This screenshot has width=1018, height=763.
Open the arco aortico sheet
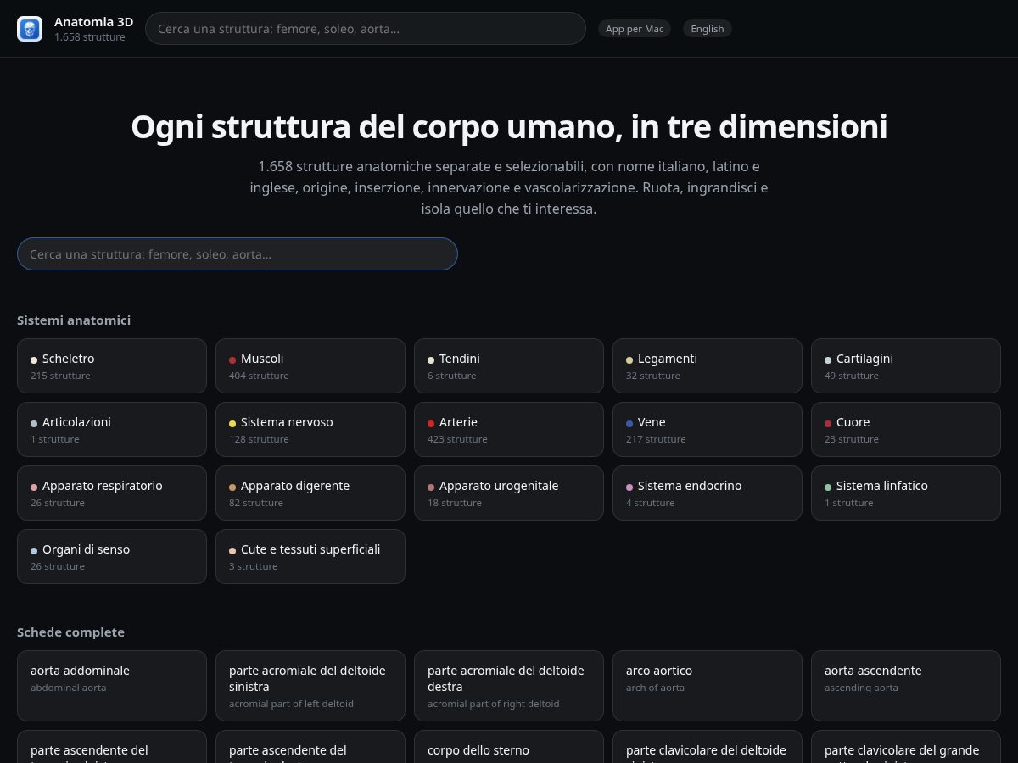pos(708,686)
